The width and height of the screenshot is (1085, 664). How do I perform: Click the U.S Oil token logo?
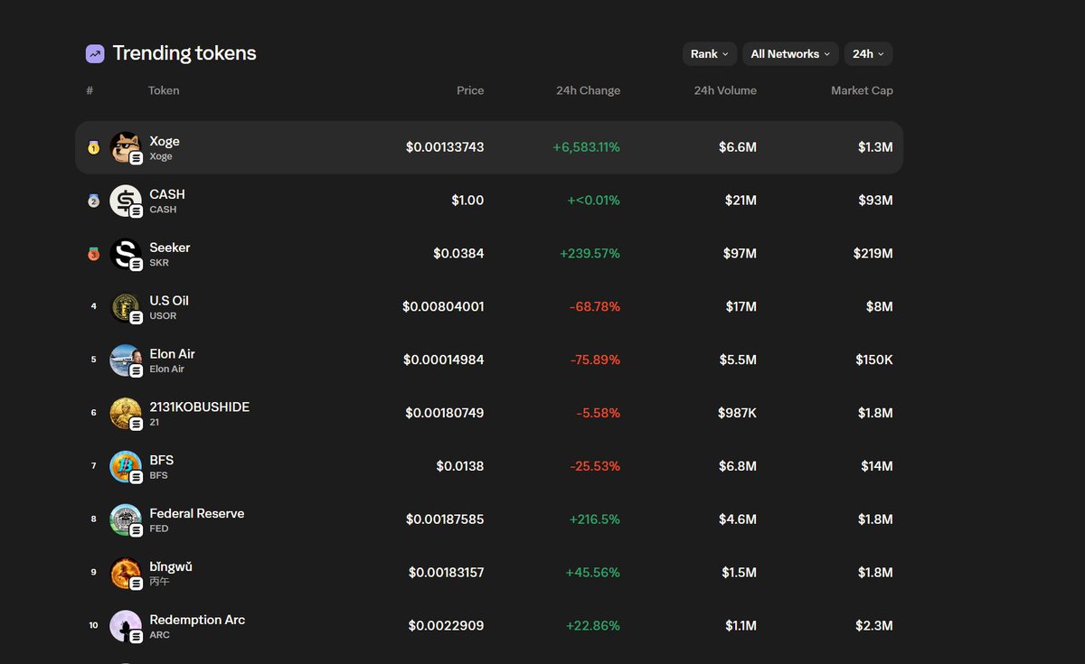126,307
